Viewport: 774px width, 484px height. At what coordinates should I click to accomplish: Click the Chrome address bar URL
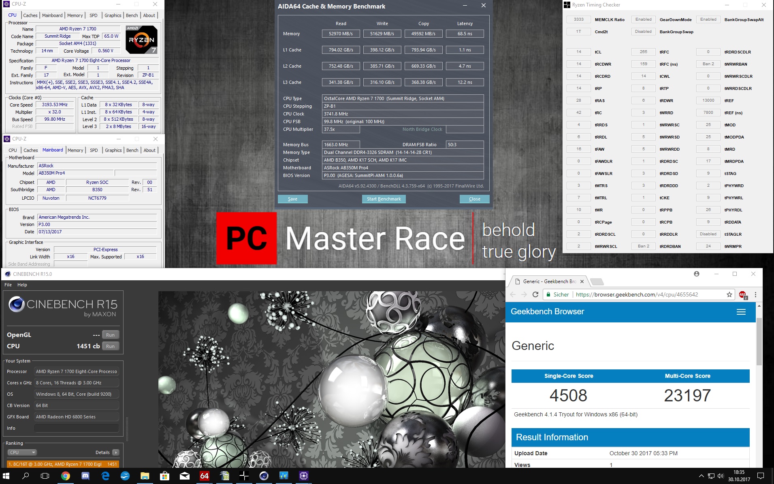[x=637, y=294]
